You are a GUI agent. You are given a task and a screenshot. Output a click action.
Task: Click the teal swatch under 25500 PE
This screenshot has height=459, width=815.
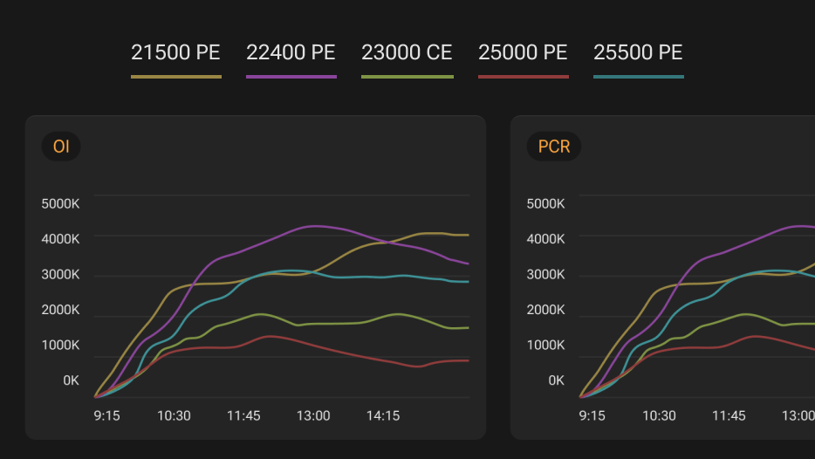pyautogui.click(x=638, y=77)
